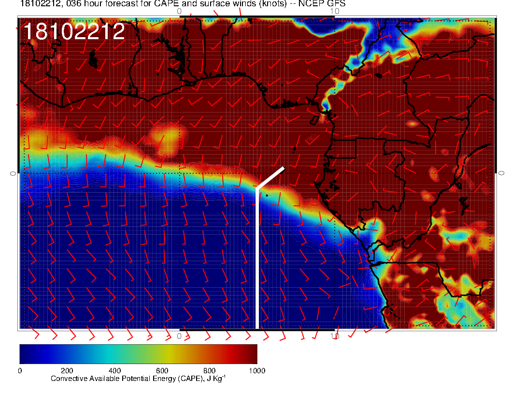
Task: Click the 600 tick label under the colorbar
Action: coord(162,371)
